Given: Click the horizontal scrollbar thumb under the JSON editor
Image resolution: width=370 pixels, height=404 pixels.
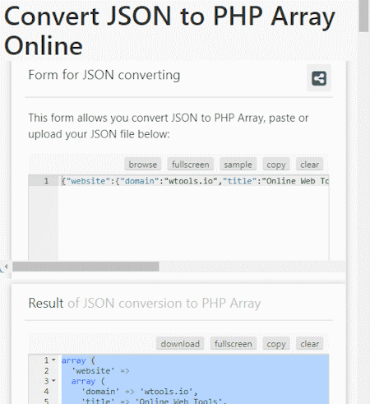Looking at the screenshot, I should click(86, 267).
